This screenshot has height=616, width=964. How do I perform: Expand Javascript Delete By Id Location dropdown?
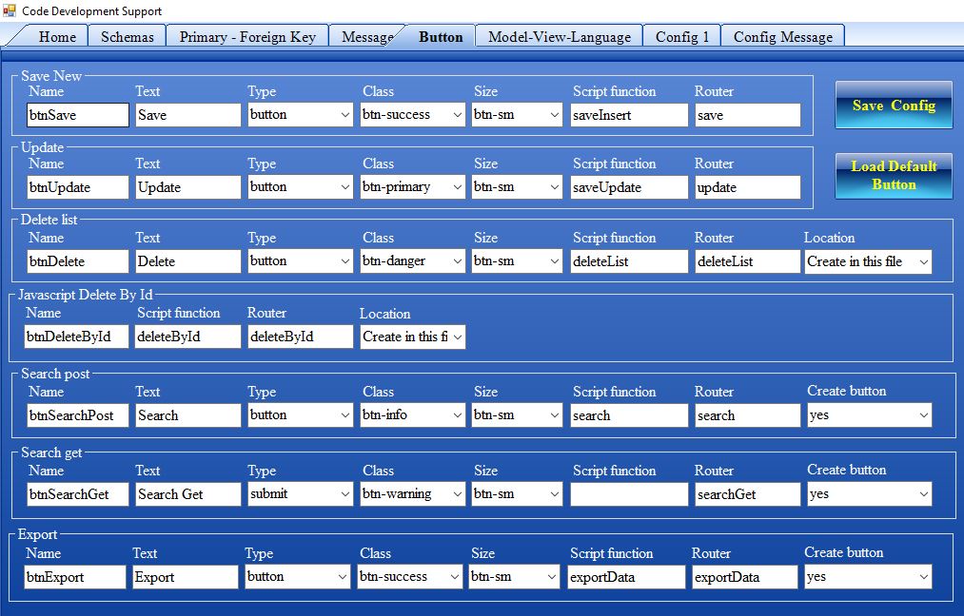pos(412,337)
